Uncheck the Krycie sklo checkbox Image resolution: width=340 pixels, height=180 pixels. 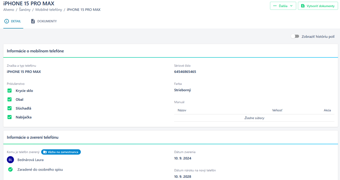(10, 91)
